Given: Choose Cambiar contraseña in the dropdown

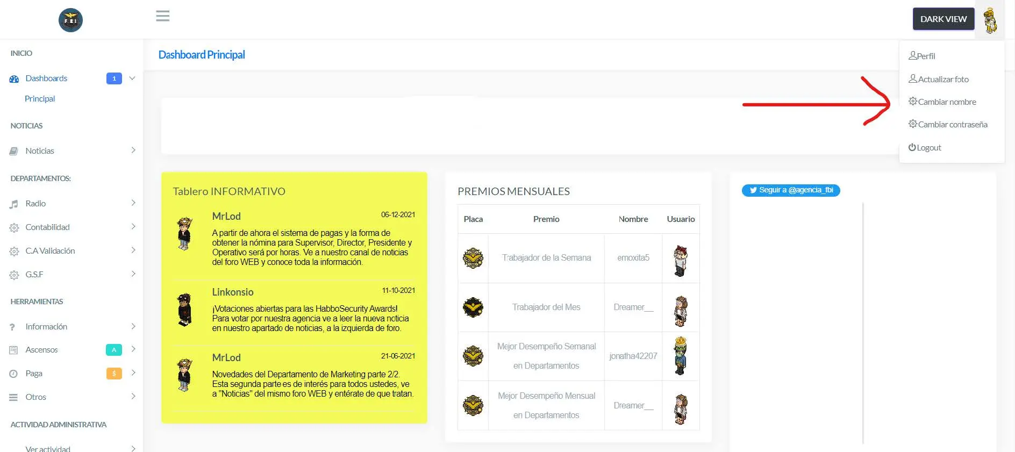Looking at the screenshot, I should [x=952, y=125].
